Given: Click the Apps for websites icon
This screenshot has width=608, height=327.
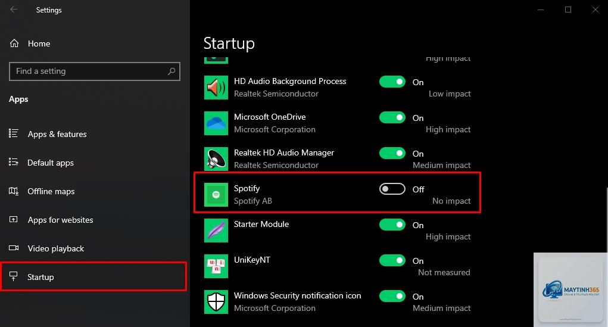Looking at the screenshot, I should [14, 220].
